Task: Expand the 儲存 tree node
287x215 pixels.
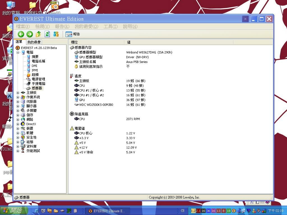Action: click(18, 115)
